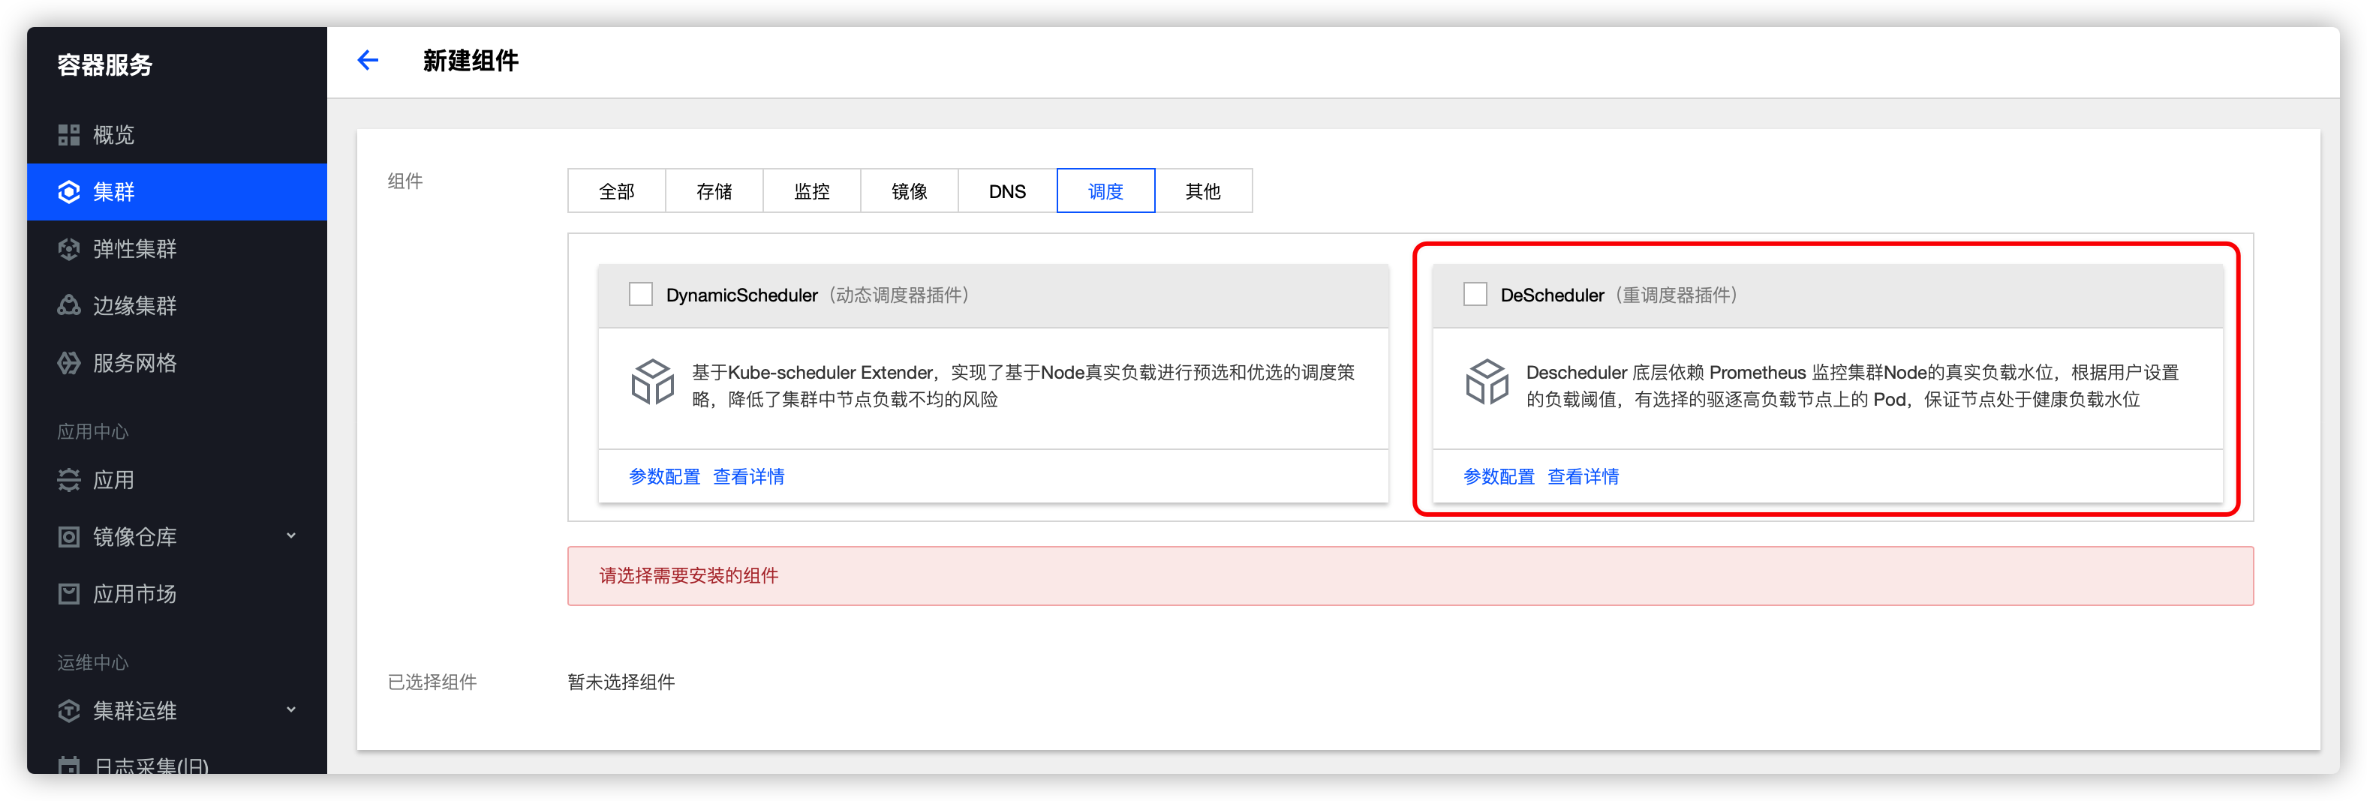Viewport: 2367px width, 801px height.
Task: Click the 日志采集(旧) icon in sidebar
Action: pyautogui.click(x=69, y=765)
